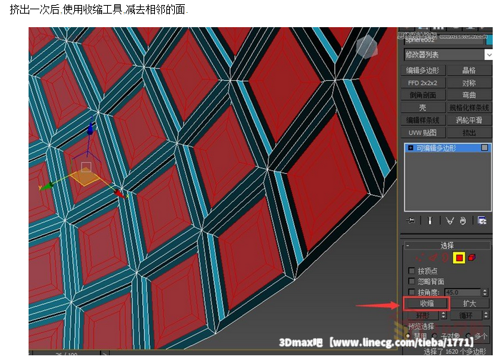Click the Configure Modifier Sets icon

click(x=482, y=220)
